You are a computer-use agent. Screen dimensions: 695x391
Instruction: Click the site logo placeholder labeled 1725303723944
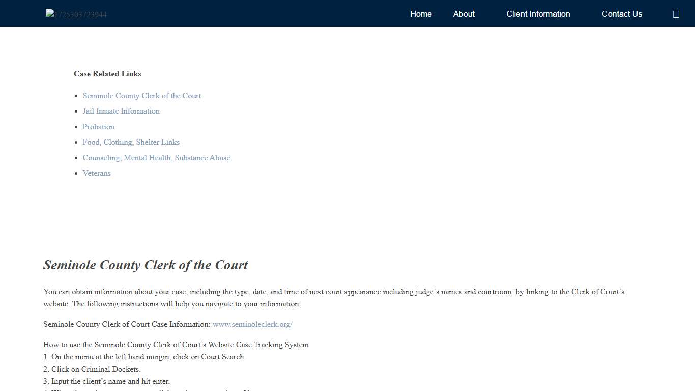click(75, 14)
